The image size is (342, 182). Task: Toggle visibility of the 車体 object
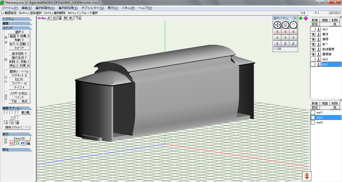click(313, 35)
